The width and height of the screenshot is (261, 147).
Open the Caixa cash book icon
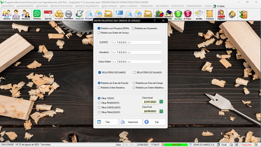point(169,15)
